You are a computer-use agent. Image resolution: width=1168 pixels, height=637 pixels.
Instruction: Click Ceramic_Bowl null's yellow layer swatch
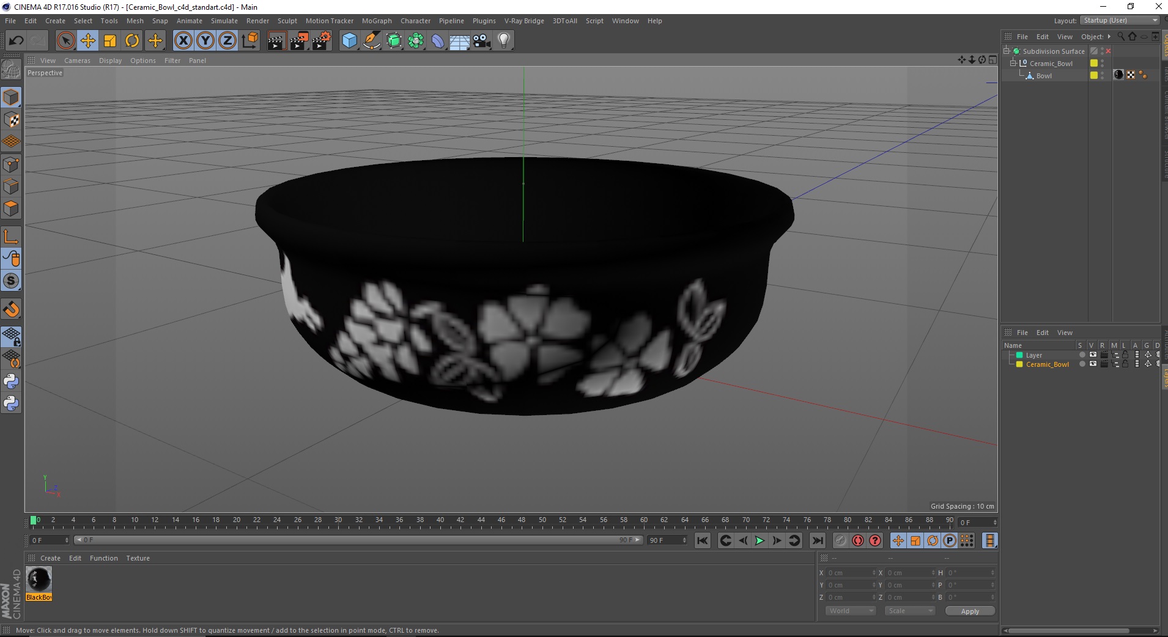pyautogui.click(x=1094, y=64)
